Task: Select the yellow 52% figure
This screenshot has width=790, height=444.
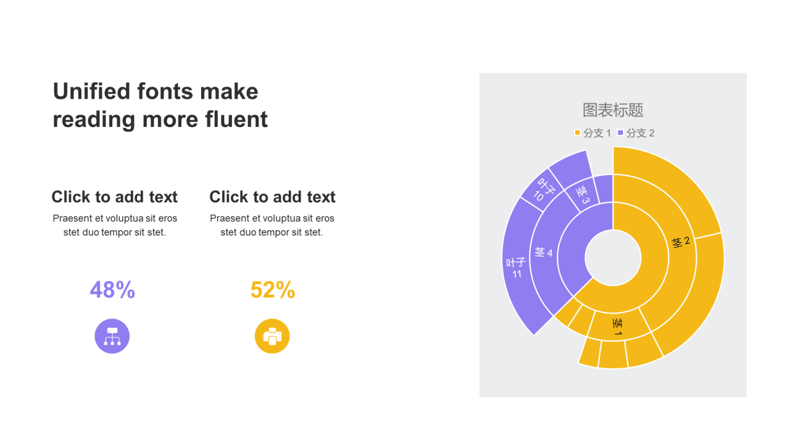Action: 272,290
